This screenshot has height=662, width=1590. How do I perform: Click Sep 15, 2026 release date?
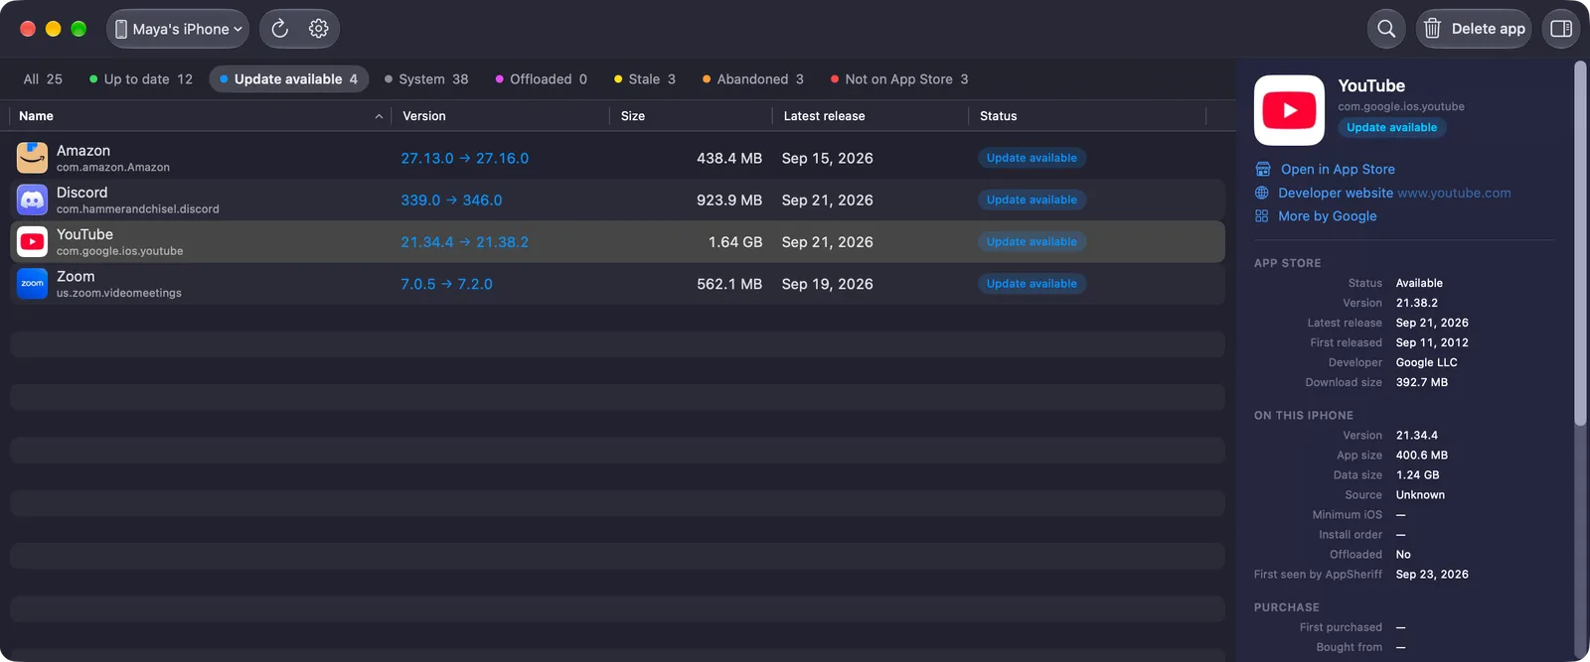pos(828,158)
